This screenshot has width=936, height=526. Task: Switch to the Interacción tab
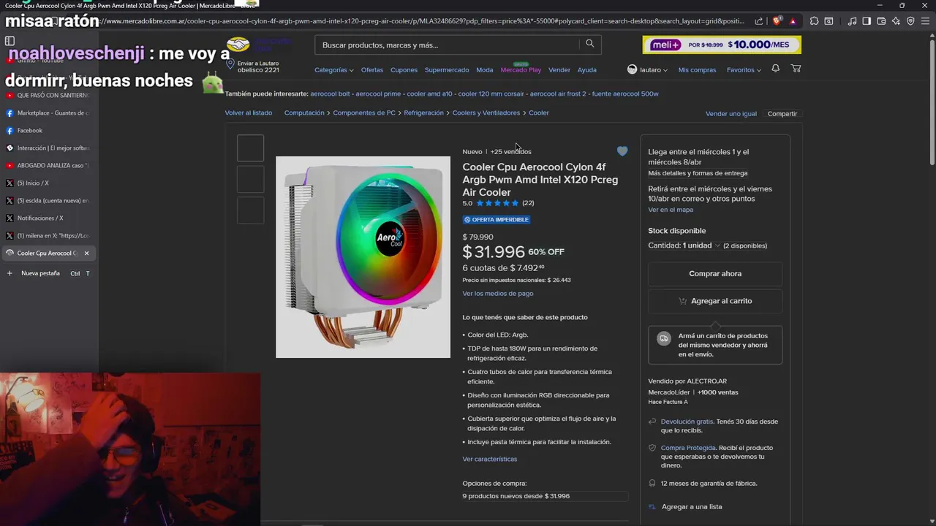tap(49, 148)
